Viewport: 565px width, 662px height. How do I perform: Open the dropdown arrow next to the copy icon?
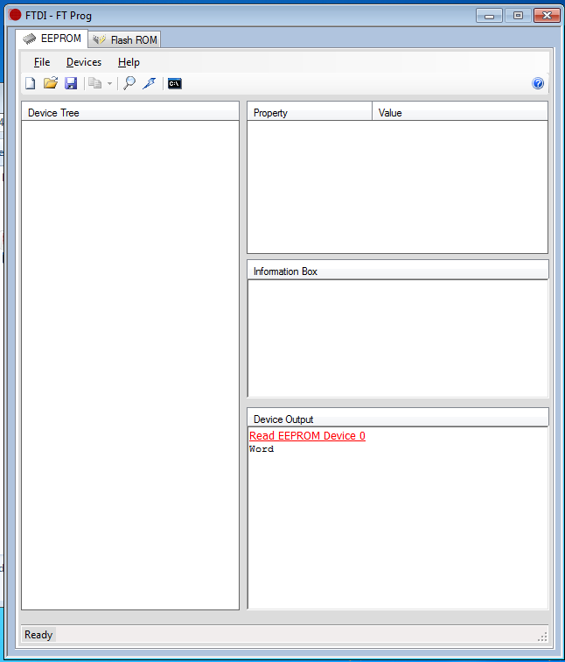109,83
